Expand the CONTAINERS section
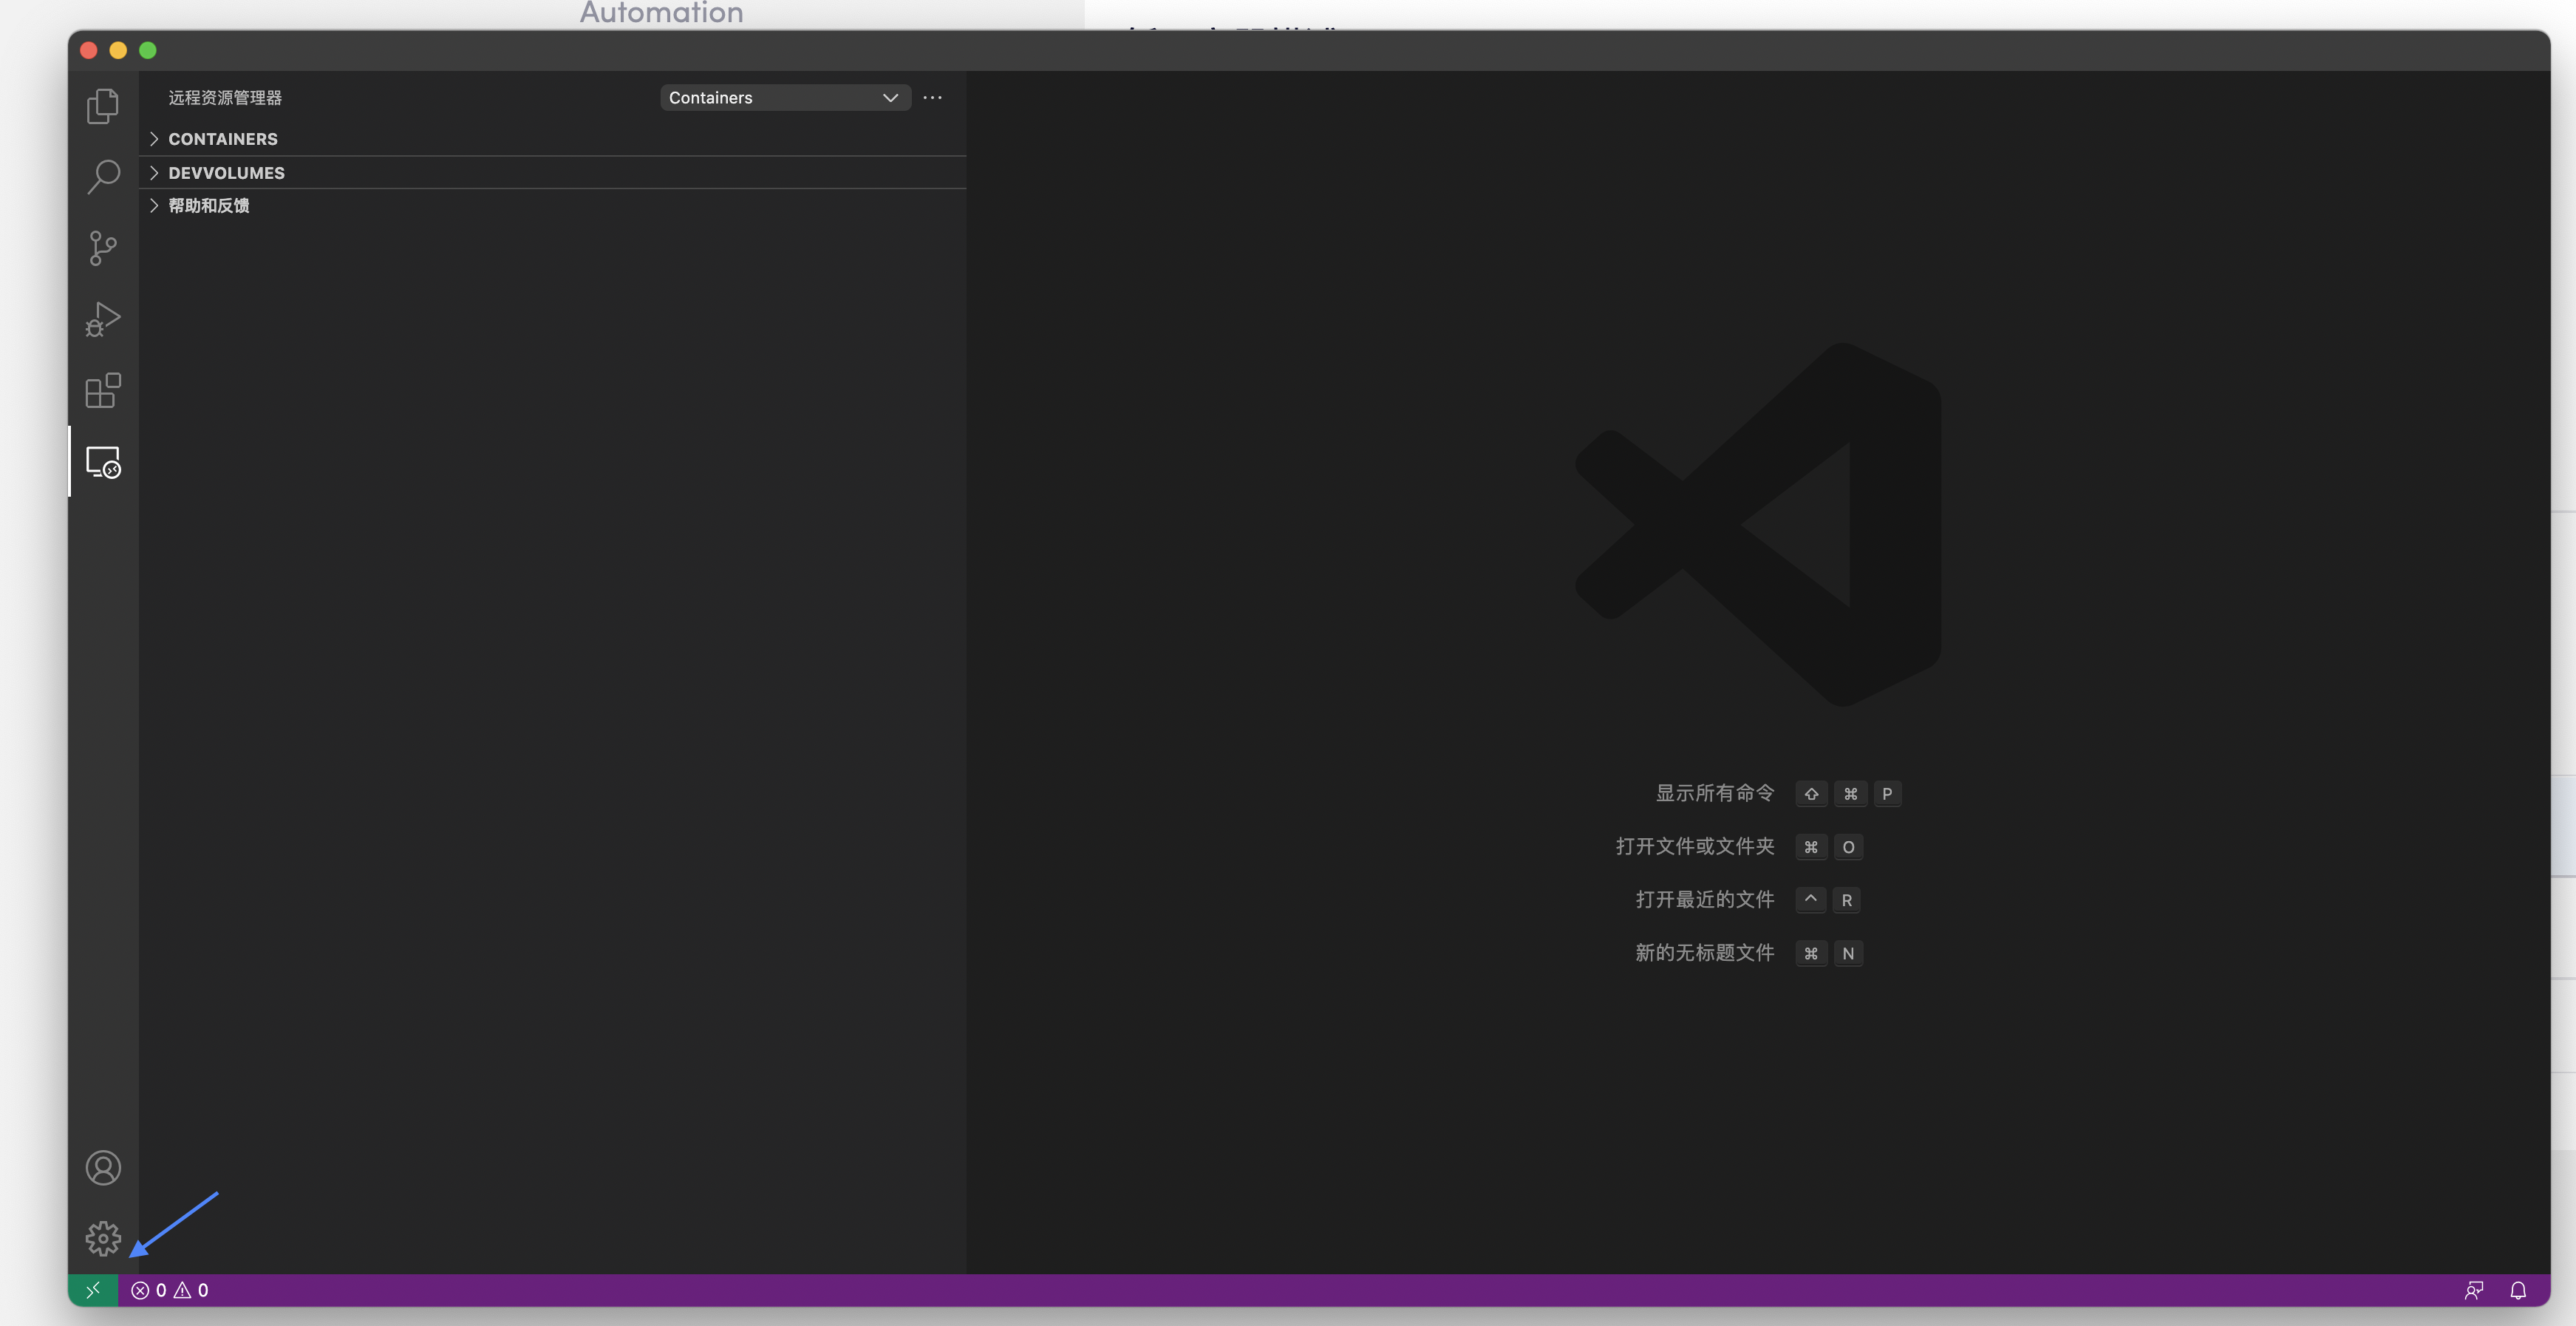Image resolution: width=2576 pixels, height=1326 pixels. coord(222,139)
